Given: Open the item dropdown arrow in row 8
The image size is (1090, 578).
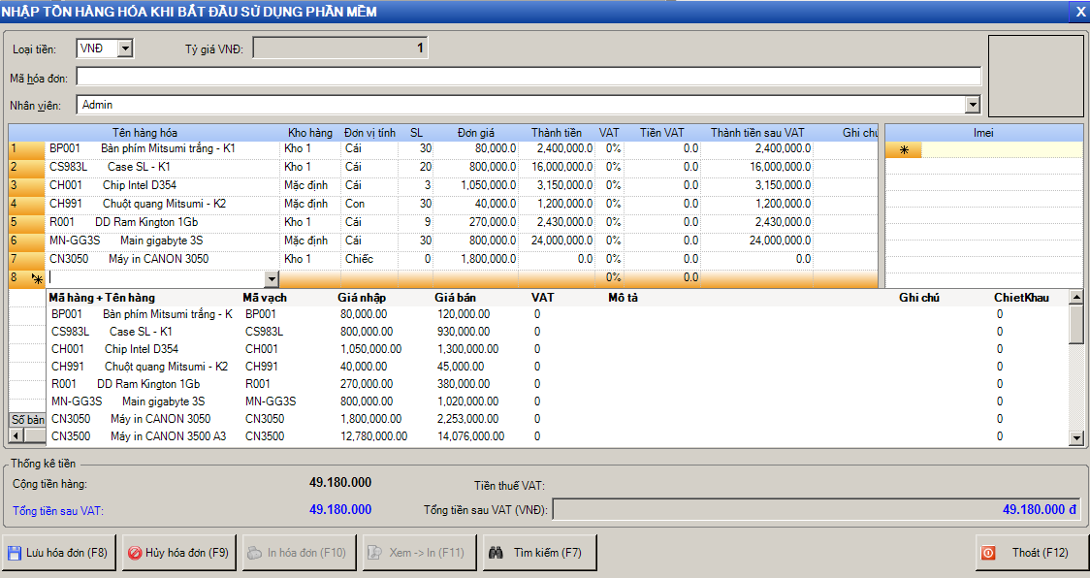Looking at the screenshot, I should (x=272, y=279).
